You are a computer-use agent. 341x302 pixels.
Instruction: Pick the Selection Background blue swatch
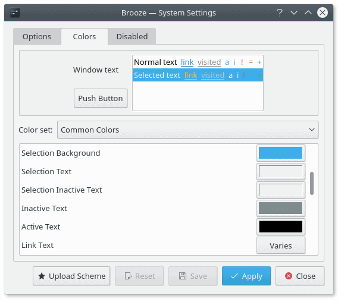(281, 153)
